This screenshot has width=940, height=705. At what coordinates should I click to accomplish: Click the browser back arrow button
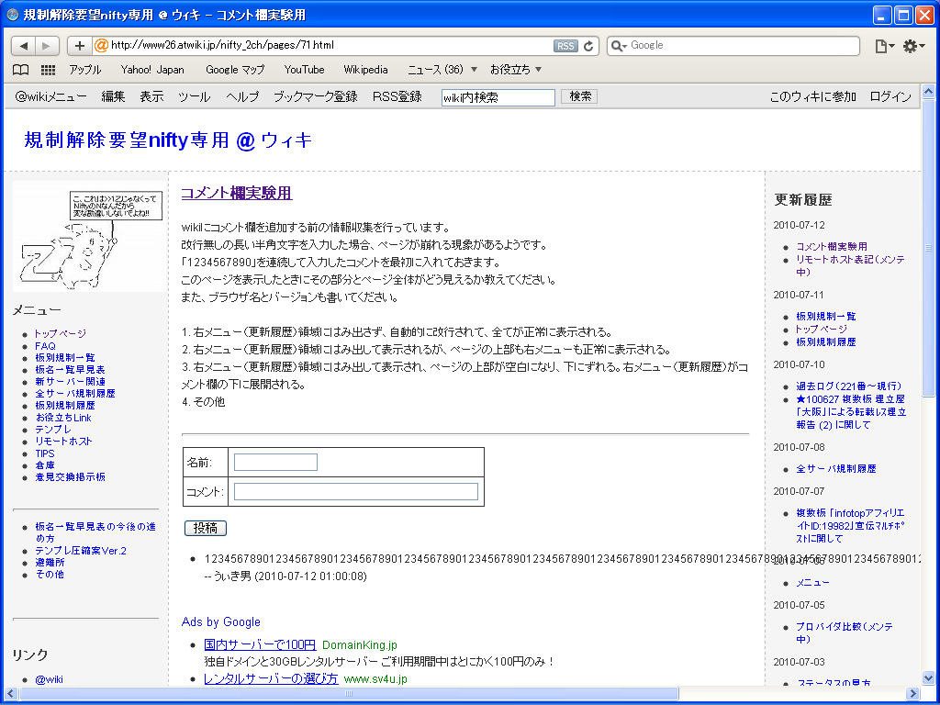[x=23, y=46]
